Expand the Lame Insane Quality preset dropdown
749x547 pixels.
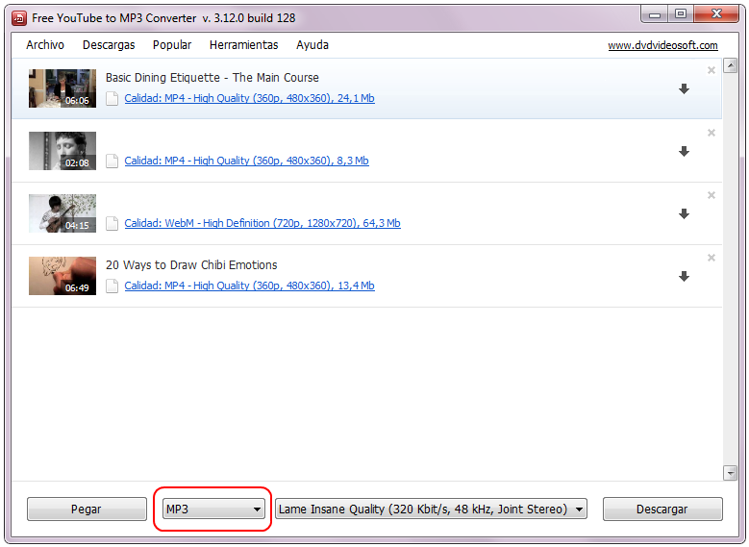coord(431,510)
